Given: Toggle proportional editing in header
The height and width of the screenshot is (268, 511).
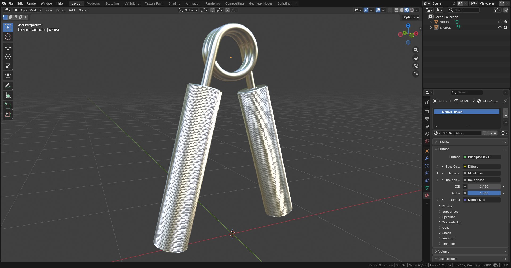Looking at the screenshot, I should 228,10.
